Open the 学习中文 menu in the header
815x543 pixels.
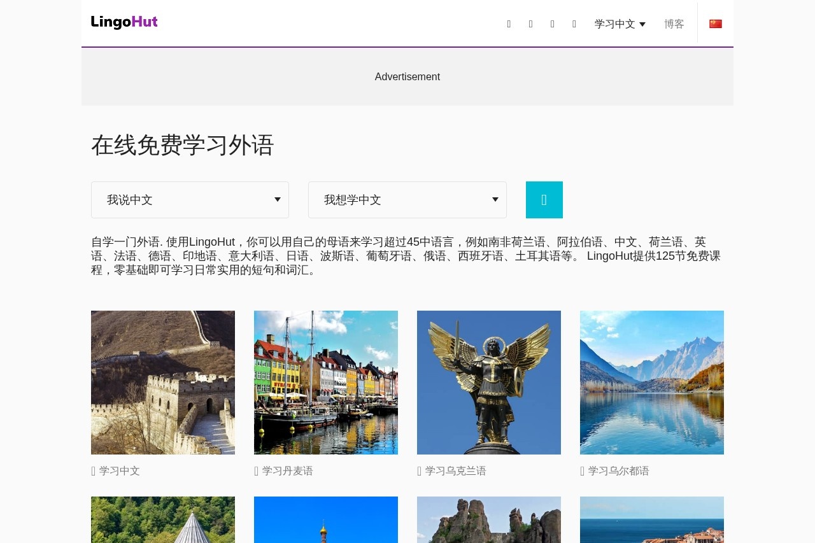click(620, 24)
